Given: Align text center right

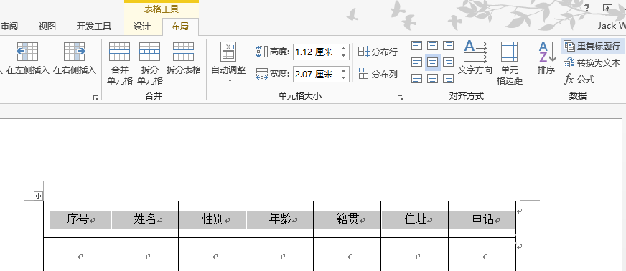Looking at the screenshot, I should coord(449,62).
